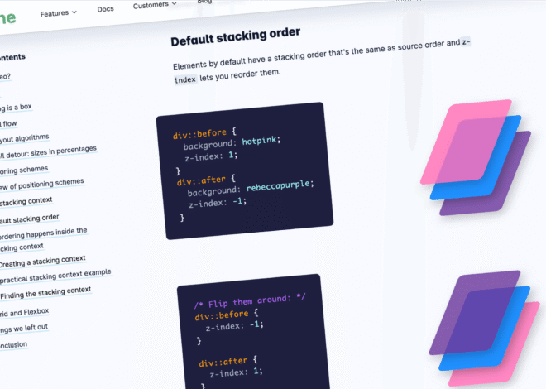The width and height of the screenshot is (546, 389).
Task: Open the Customers dropdown menu
Action: pos(155,4)
